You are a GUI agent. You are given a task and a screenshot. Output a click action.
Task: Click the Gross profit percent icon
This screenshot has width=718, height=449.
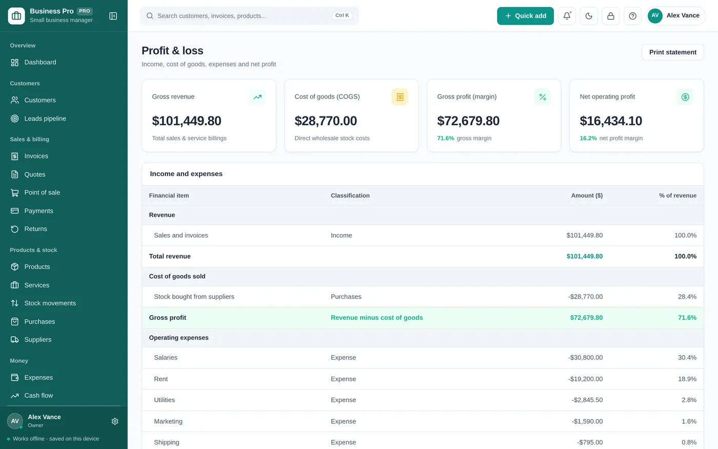[x=543, y=97]
